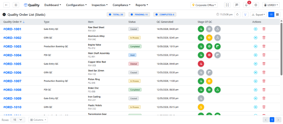Open order link #ORD-1009
This screenshot has height=124, width=283.
12,98
